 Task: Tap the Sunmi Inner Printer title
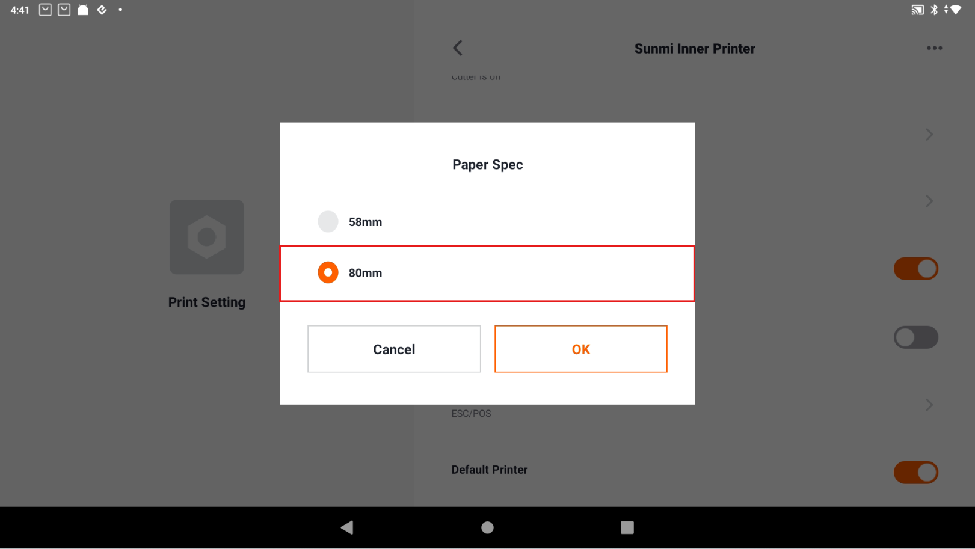(695, 49)
